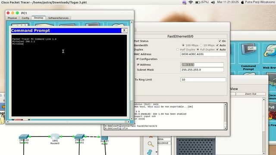The height and width of the screenshot is (155, 276).
Task: Click the IOS output scrollbar down arrow
Action: pos(225,128)
